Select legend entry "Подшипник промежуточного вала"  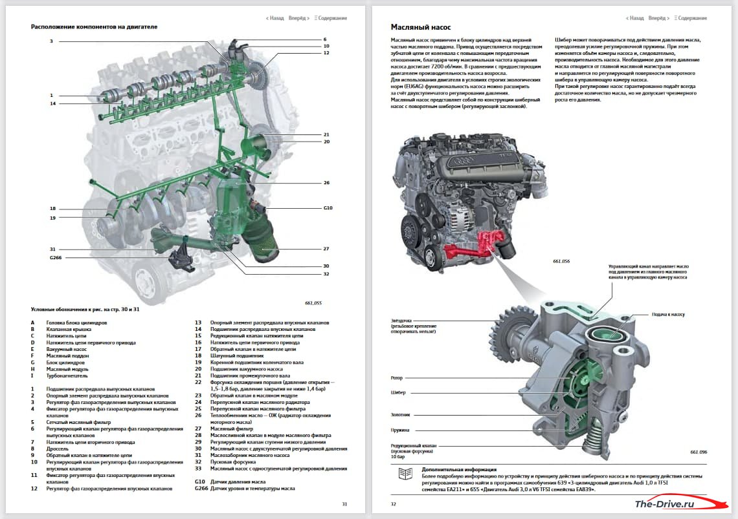pyautogui.click(x=250, y=376)
